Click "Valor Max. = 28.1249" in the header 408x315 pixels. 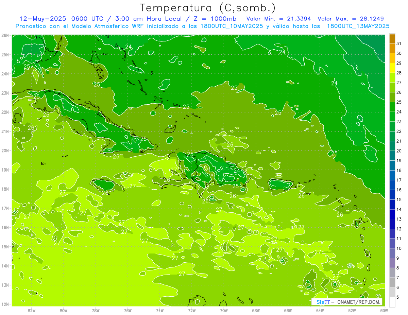pos(351,18)
